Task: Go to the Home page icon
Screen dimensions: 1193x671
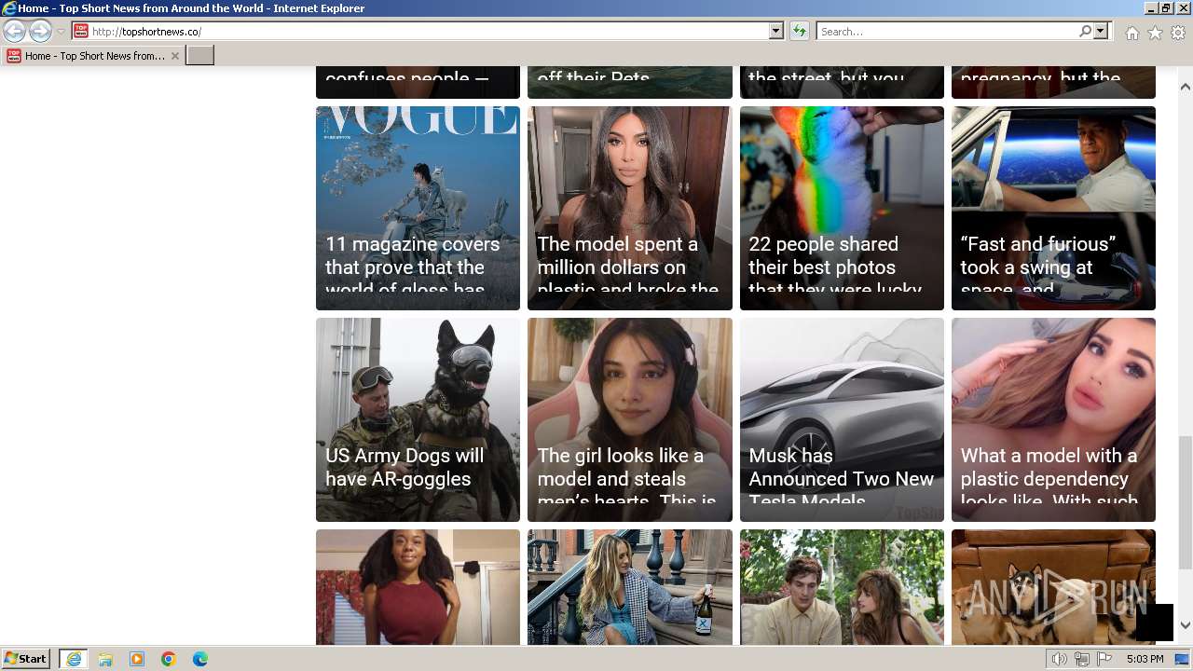Action: pos(1131,33)
